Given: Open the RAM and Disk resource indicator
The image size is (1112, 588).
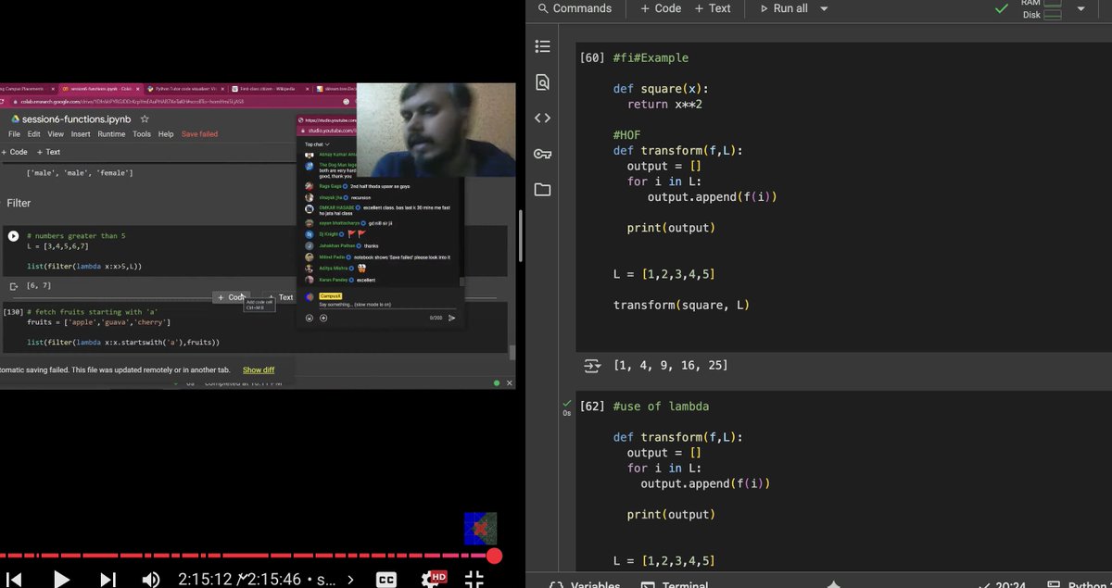Looking at the screenshot, I should 1042,8.
